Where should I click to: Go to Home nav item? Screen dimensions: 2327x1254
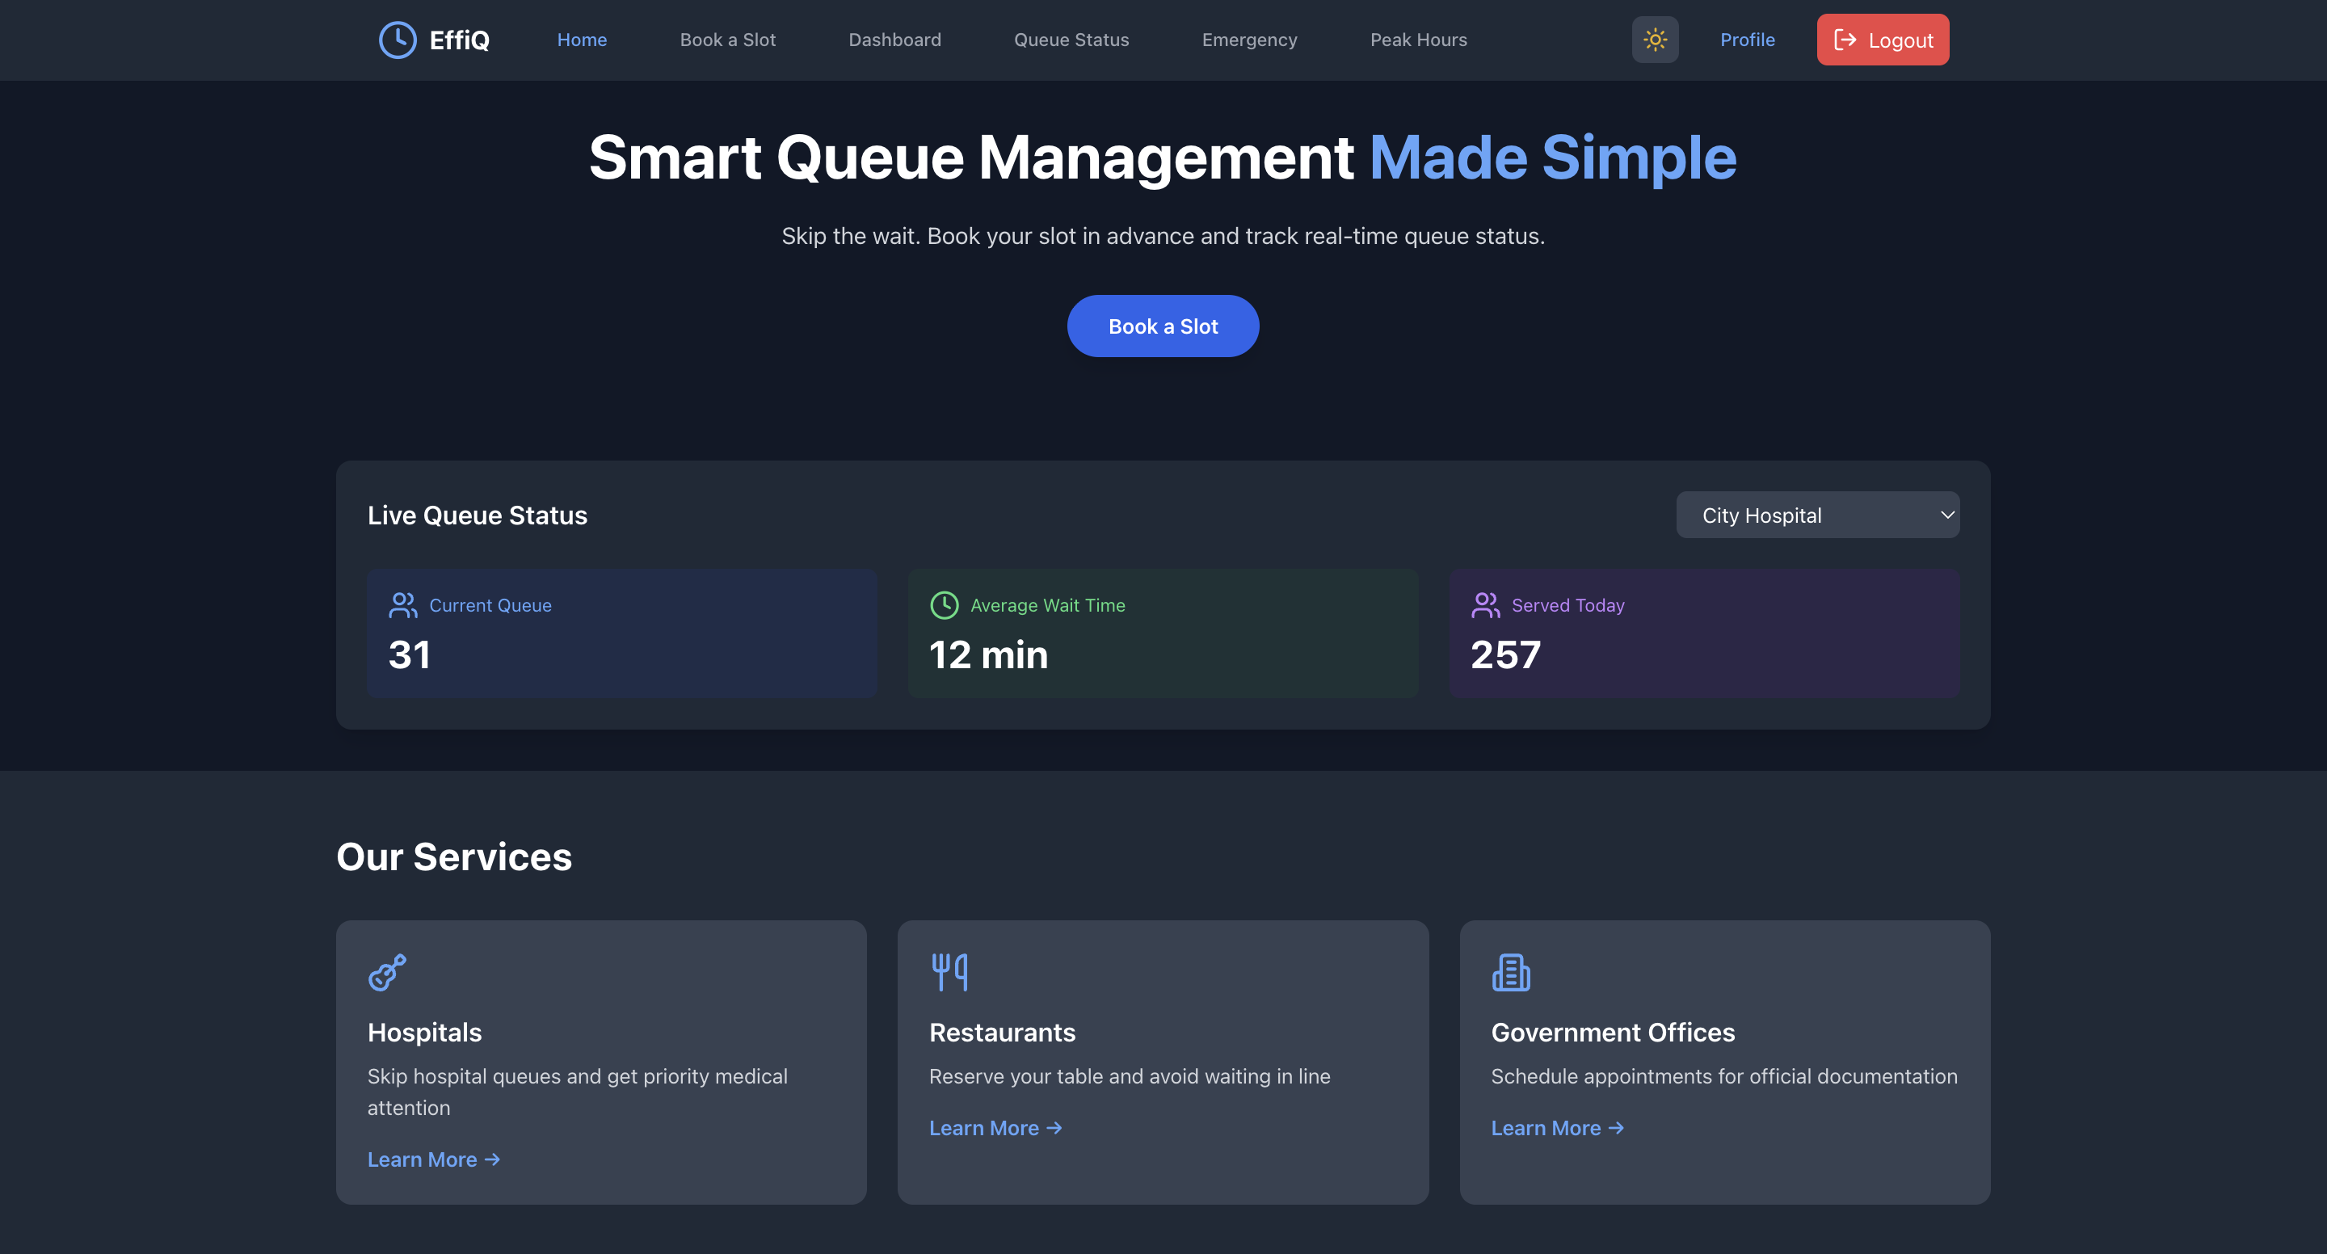582,40
